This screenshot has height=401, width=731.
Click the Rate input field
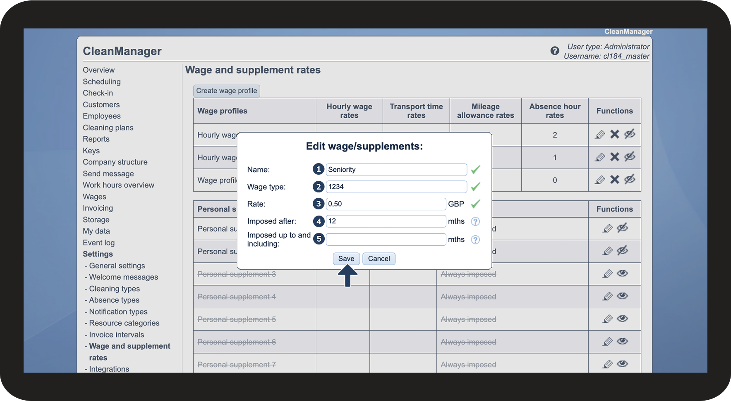386,204
